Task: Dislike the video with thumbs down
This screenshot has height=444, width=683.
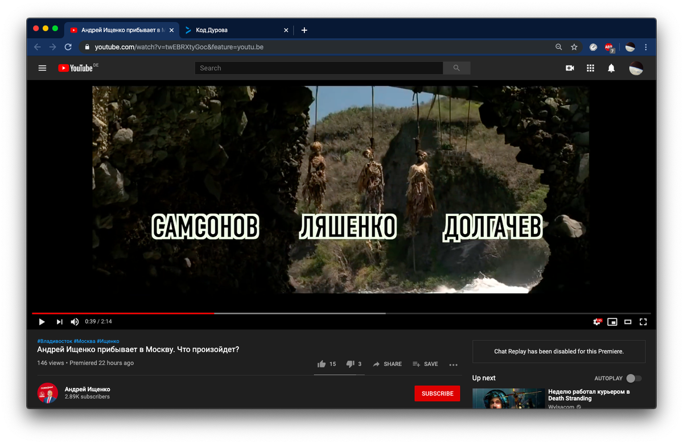Action: [351, 364]
